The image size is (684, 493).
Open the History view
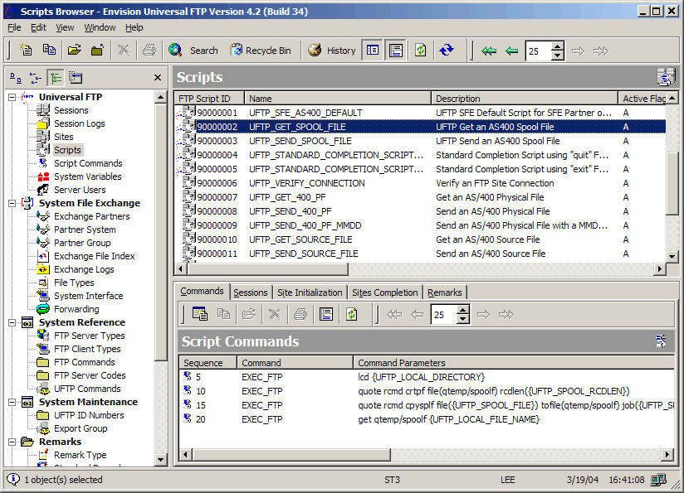pyautogui.click(x=332, y=51)
